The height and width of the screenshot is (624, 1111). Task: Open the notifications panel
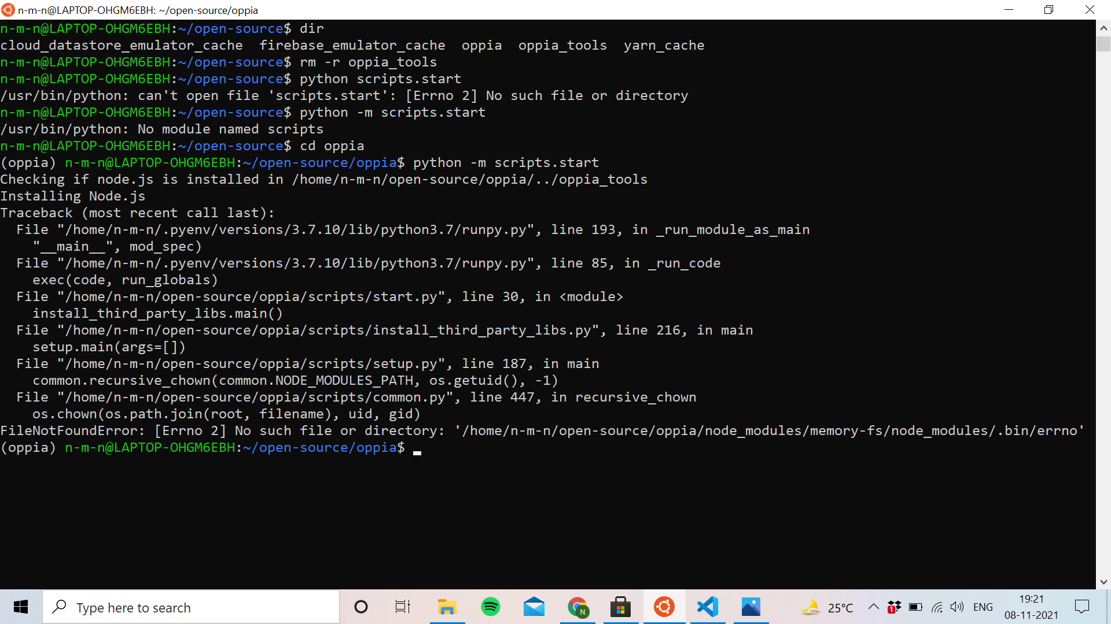(1083, 607)
